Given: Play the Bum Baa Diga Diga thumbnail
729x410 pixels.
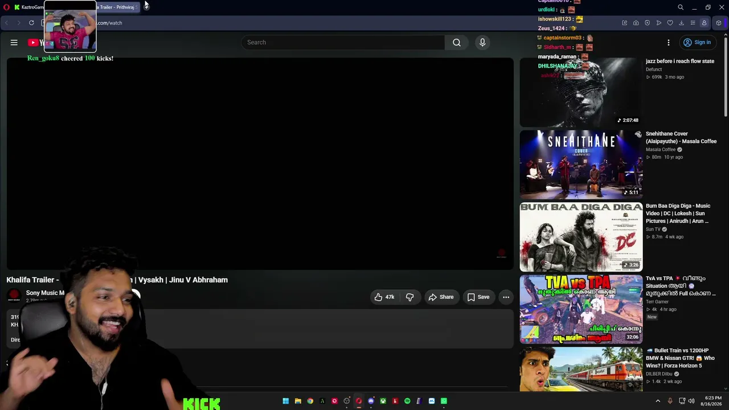Looking at the screenshot, I should click(581, 237).
